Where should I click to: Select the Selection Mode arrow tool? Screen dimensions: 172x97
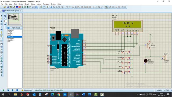[2, 16]
